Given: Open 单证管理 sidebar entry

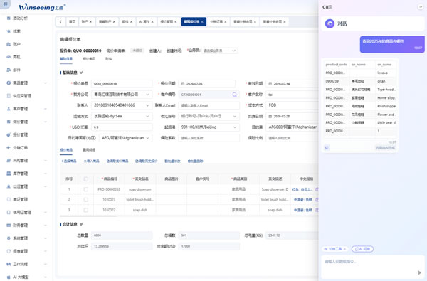Looking at the screenshot, I should click(21, 199).
